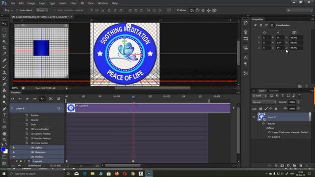315x177 pixels.
Task: Add media to Layer 0 track plus button
Action: pos(233,108)
